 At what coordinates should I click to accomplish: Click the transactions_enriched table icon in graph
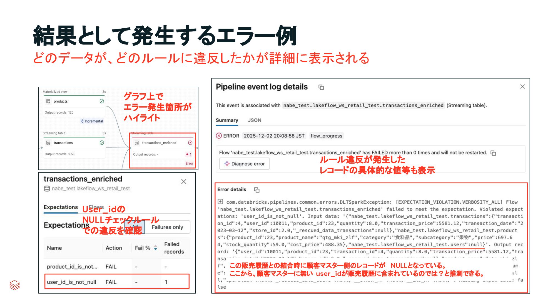pyautogui.click(x=137, y=143)
